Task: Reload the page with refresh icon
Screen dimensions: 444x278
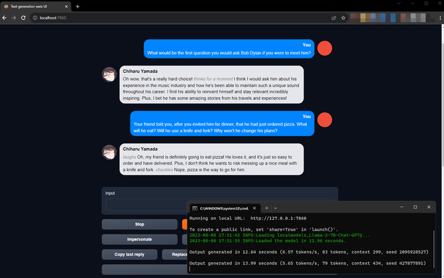Action: 23,18
